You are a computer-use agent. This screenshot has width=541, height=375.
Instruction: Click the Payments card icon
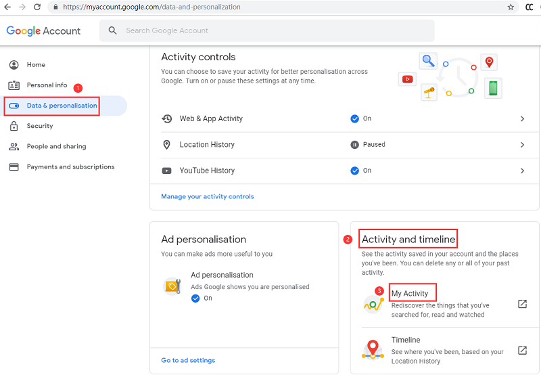click(14, 167)
